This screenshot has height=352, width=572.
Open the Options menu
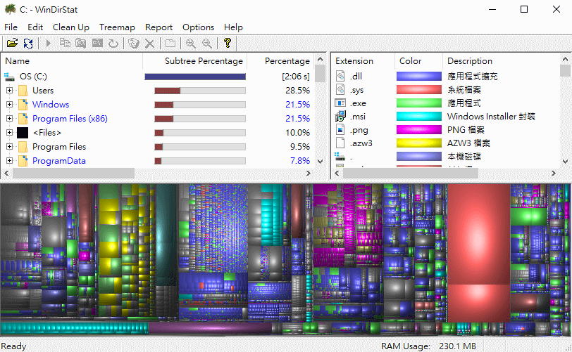click(198, 27)
